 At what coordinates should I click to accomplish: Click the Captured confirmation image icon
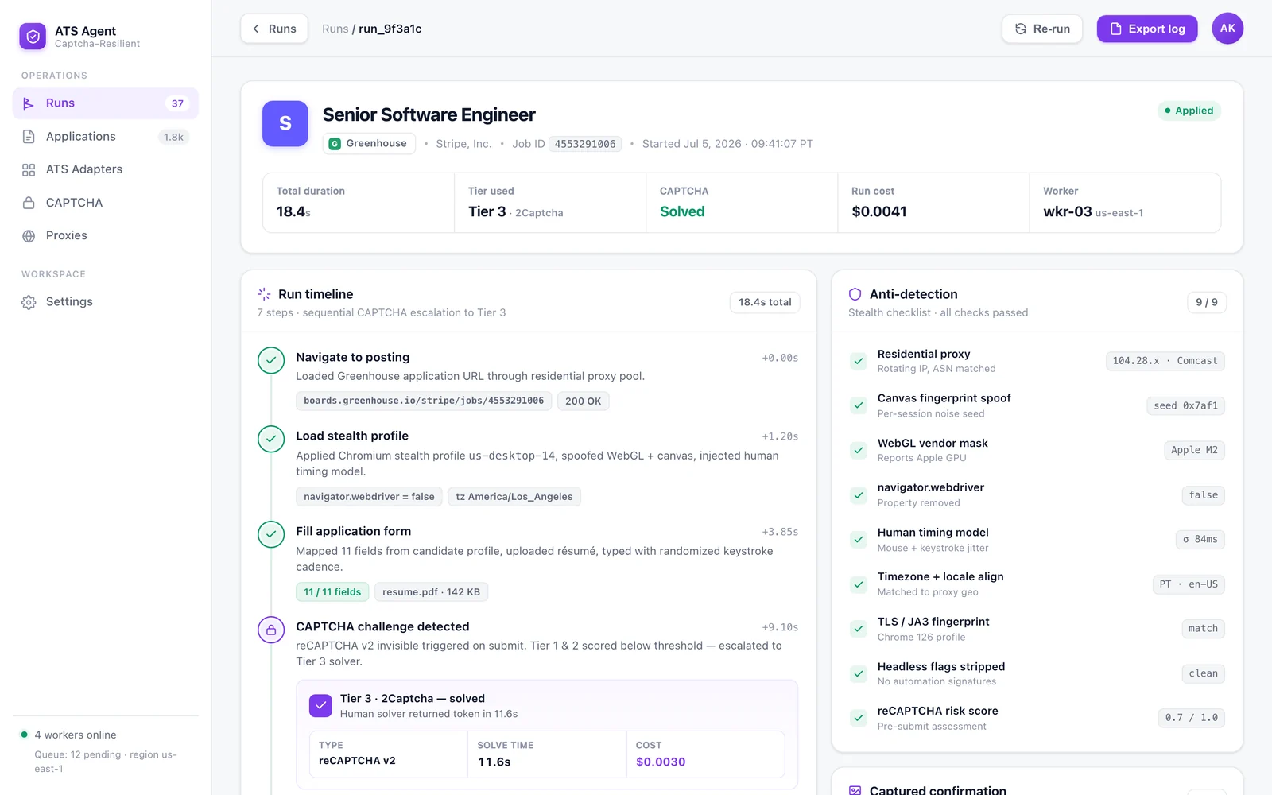[855, 790]
